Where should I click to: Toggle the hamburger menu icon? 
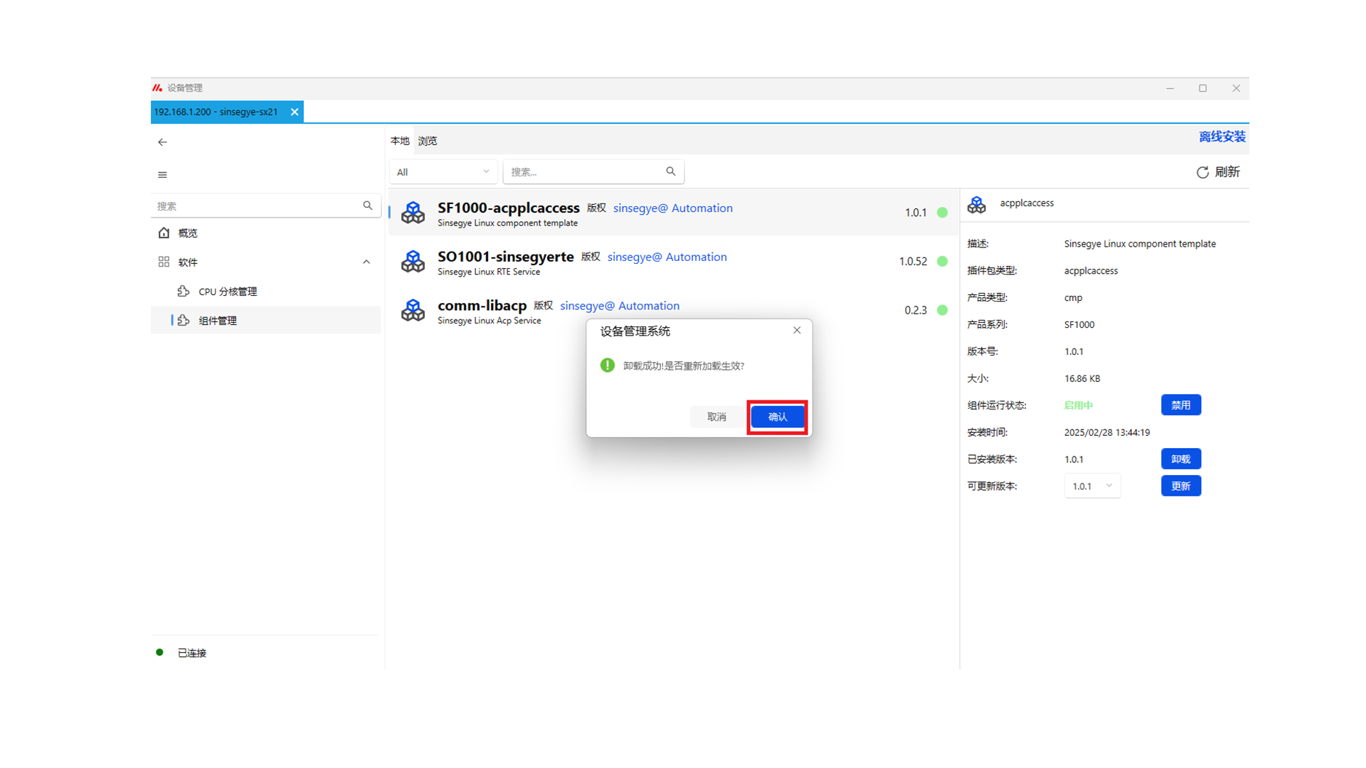[162, 175]
